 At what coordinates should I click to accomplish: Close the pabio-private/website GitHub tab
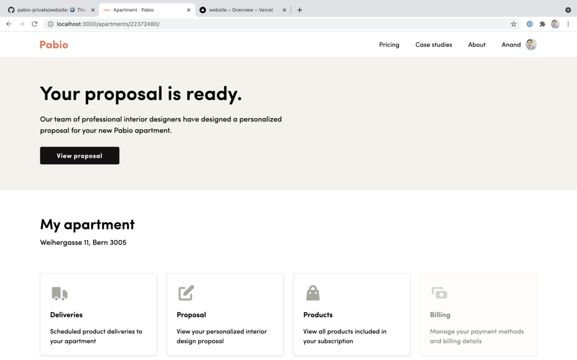pyautogui.click(x=93, y=10)
